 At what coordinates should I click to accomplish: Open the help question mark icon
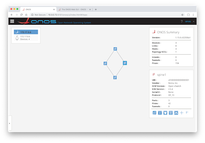click(182, 21)
